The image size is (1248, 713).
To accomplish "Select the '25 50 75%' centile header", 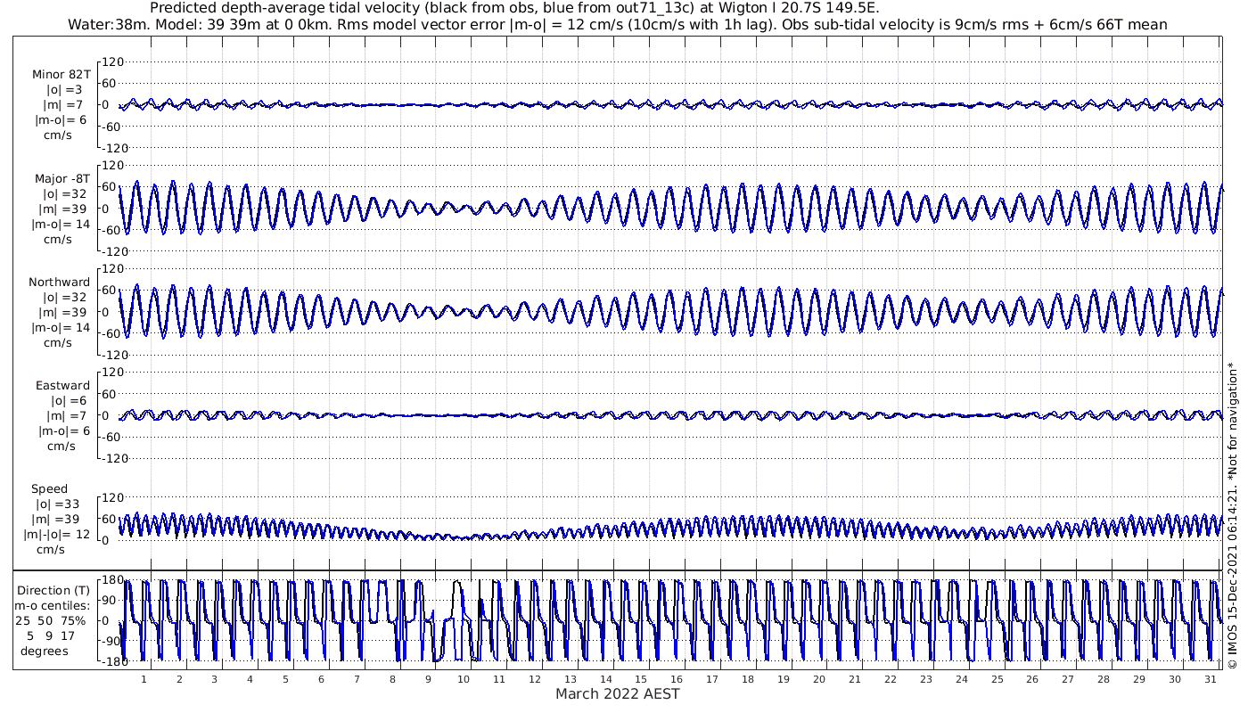I will click(51, 620).
